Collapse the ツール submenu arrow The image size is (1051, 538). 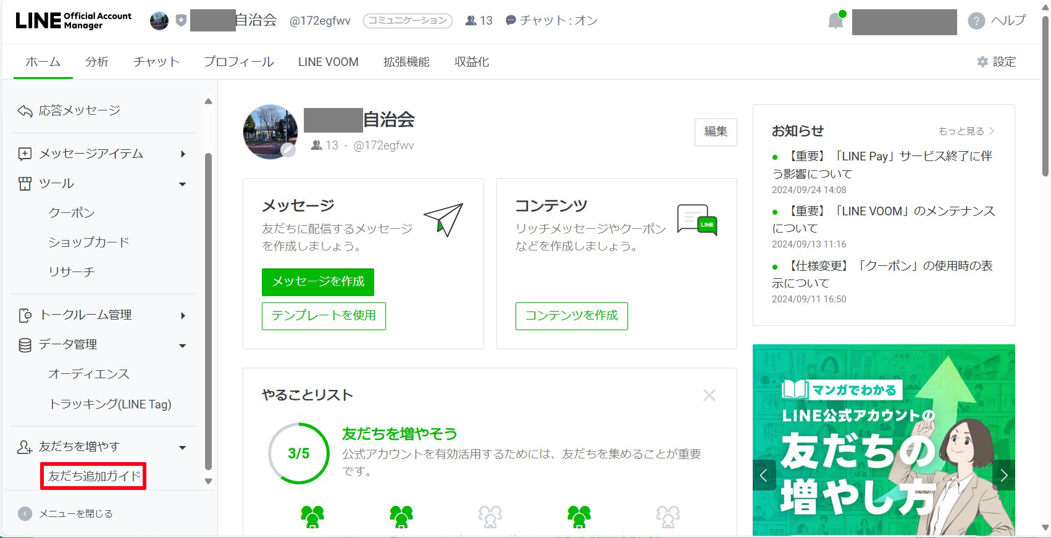[182, 184]
